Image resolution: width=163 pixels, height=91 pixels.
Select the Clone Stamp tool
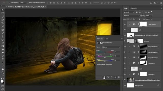(x=3, y=36)
